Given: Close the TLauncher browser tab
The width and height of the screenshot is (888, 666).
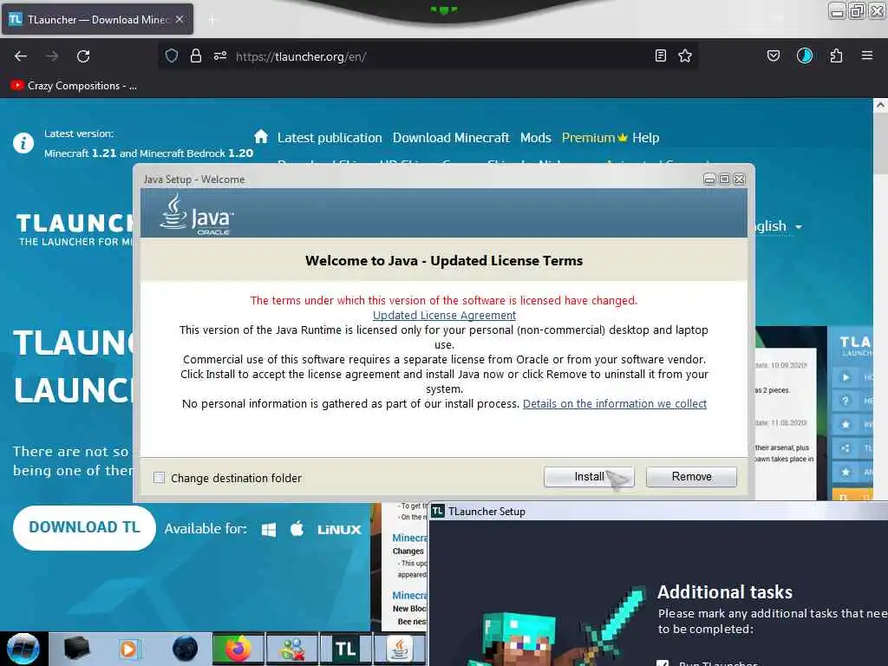Looking at the screenshot, I should (180, 19).
